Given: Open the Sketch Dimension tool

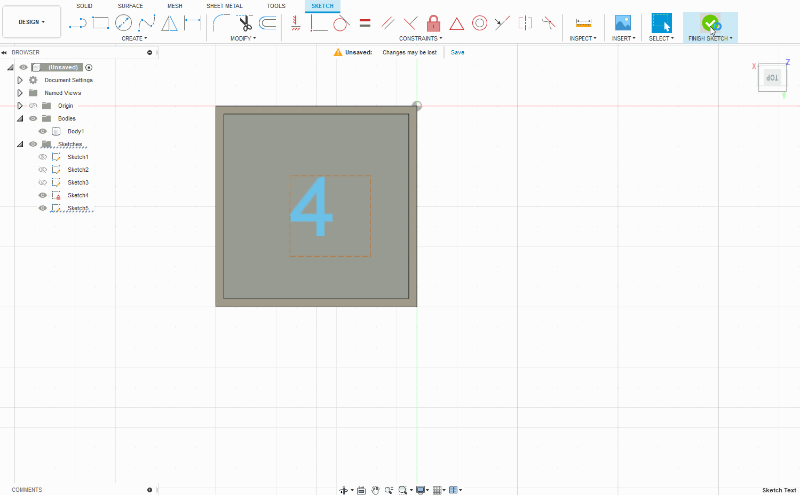Looking at the screenshot, I should (192, 23).
